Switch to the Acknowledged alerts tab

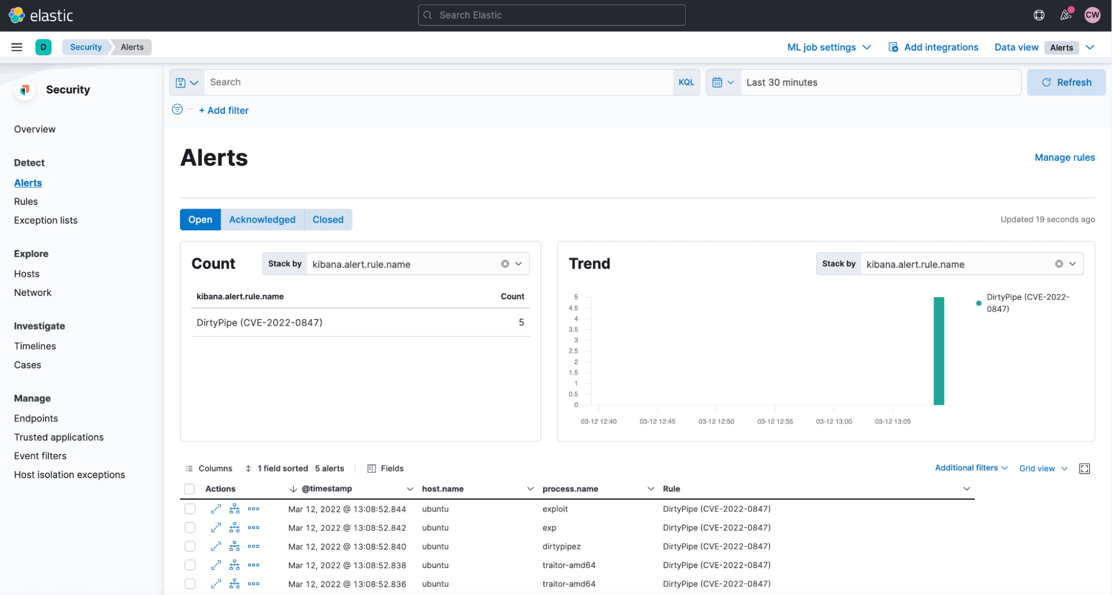(x=262, y=219)
